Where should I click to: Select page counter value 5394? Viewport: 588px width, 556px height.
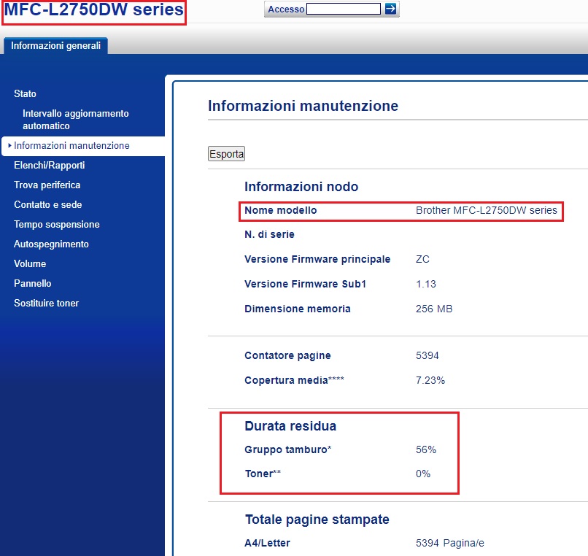pyautogui.click(x=427, y=355)
